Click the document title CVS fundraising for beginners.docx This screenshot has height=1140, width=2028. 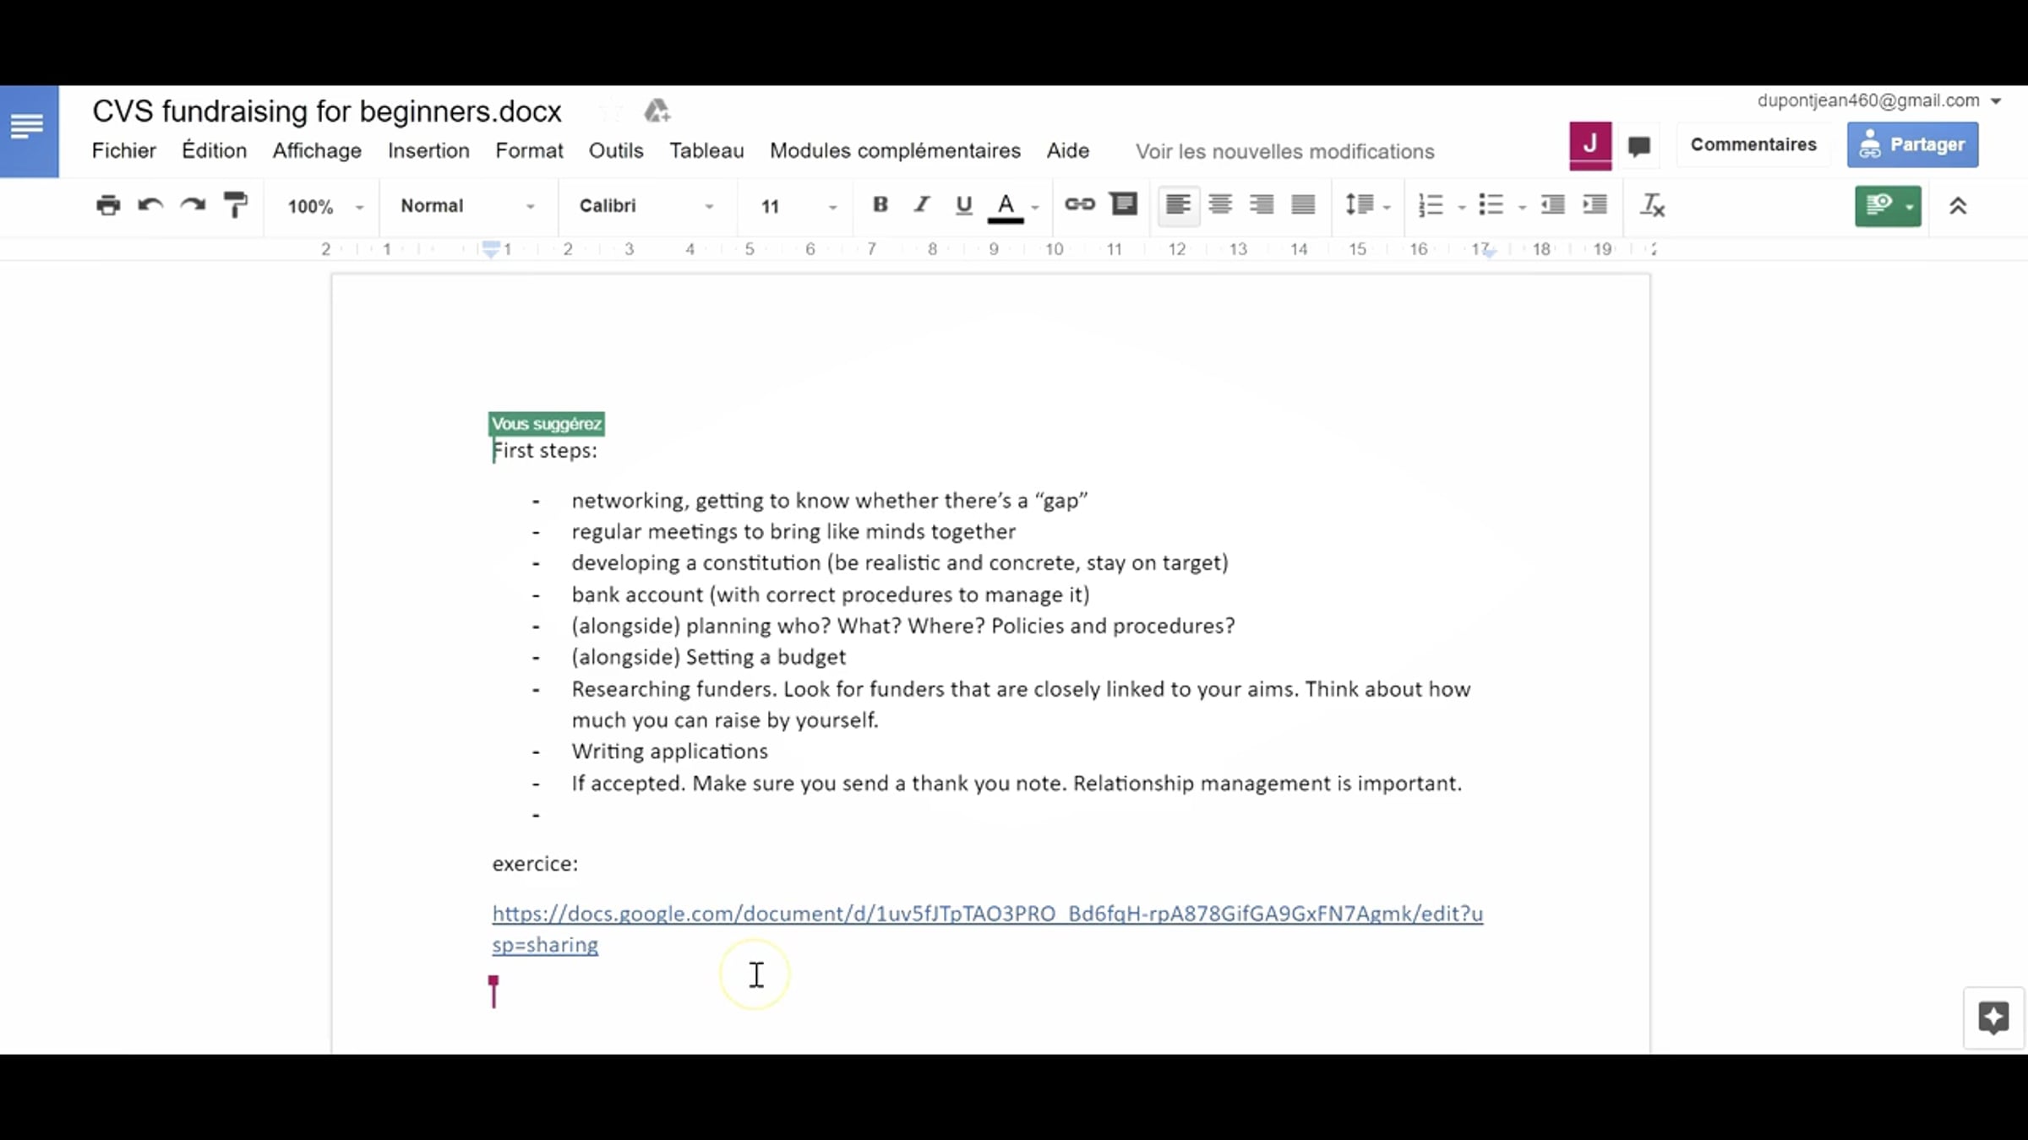(326, 111)
